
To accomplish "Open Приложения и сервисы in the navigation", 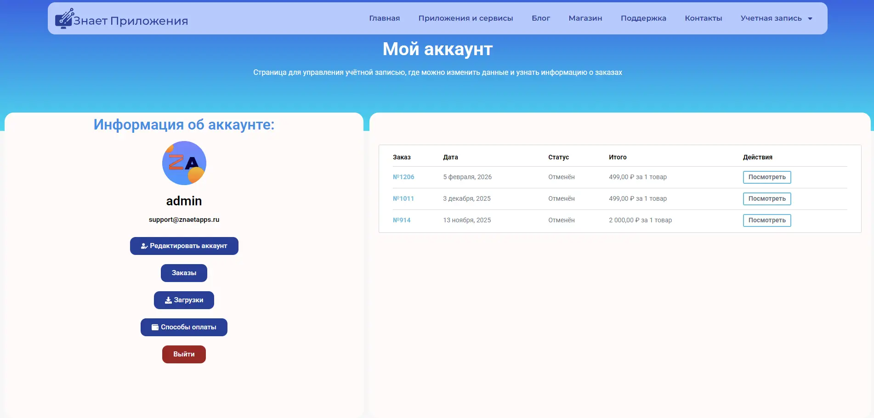I will 465,18.
